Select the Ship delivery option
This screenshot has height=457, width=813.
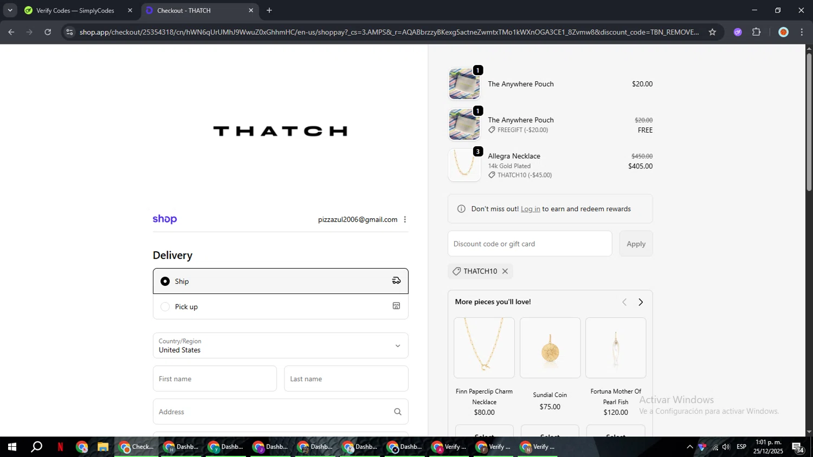280,281
